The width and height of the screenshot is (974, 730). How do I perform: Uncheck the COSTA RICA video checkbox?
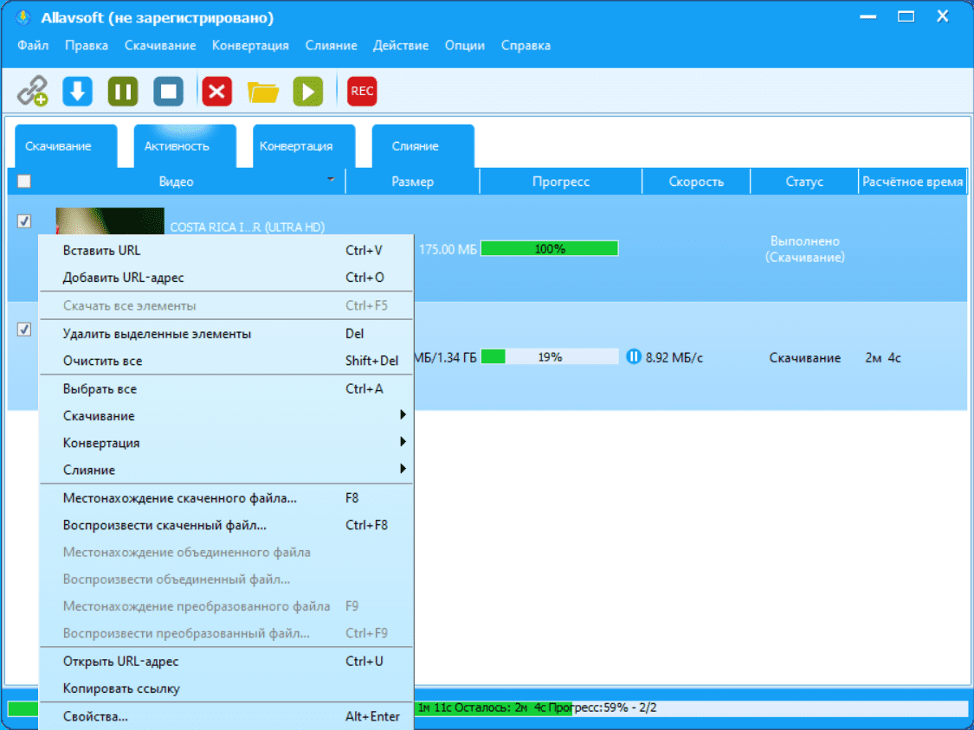click(x=23, y=221)
